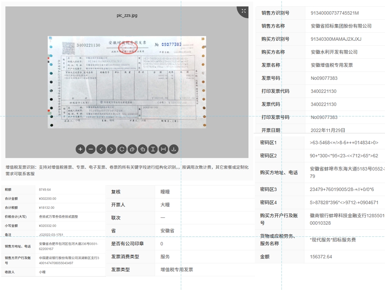385x290 pixels.
Task: Click the 销售方识别号 field label
Action: coord(275,13)
